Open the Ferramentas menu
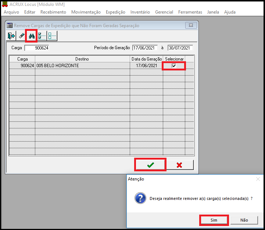 pyautogui.click(x=190, y=12)
